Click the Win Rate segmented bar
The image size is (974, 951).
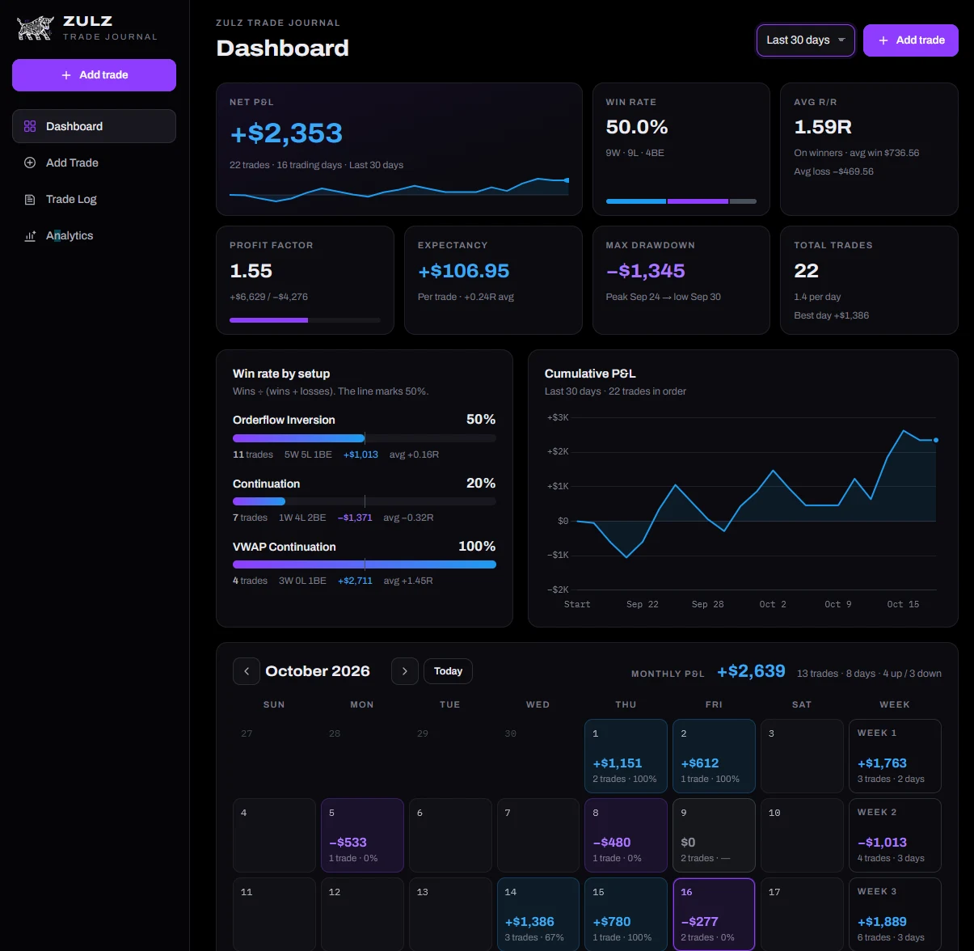coord(681,201)
